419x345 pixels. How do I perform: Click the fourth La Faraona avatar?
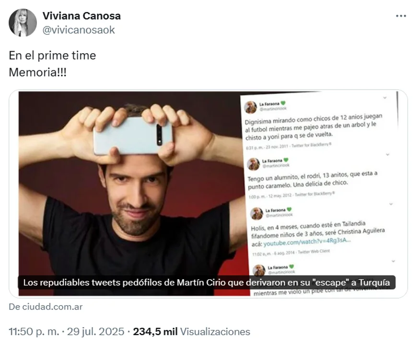[259, 270]
